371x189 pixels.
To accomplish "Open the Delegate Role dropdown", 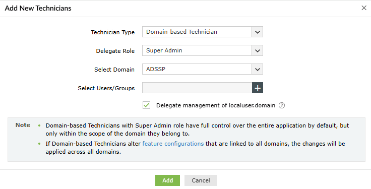I will point(203,50).
